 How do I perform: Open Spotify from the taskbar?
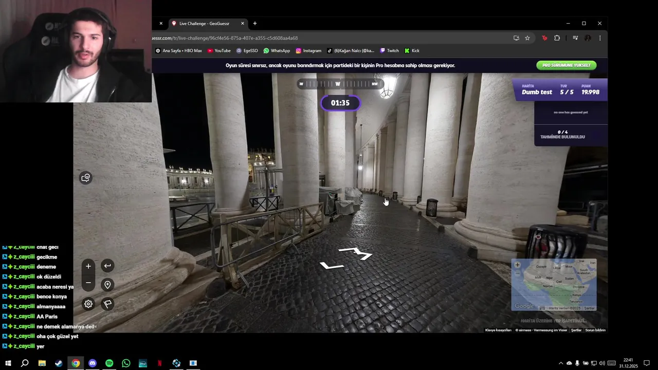coord(109,363)
